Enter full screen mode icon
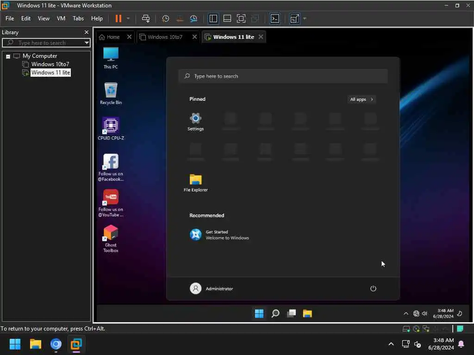Image resolution: width=474 pixels, height=355 pixels. 241,18
